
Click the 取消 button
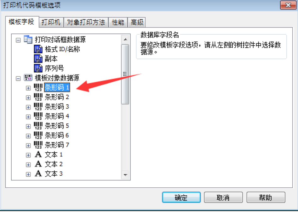click(x=223, y=197)
